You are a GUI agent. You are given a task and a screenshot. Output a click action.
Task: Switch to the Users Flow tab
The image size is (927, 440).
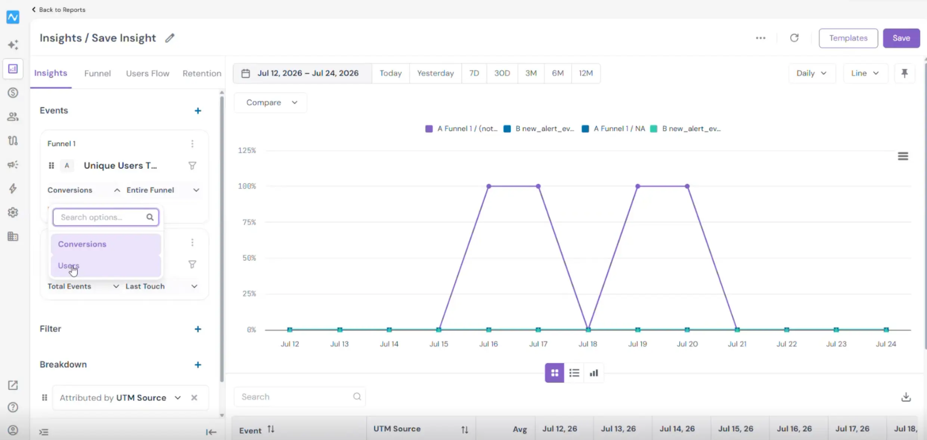(x=148, y=74)
